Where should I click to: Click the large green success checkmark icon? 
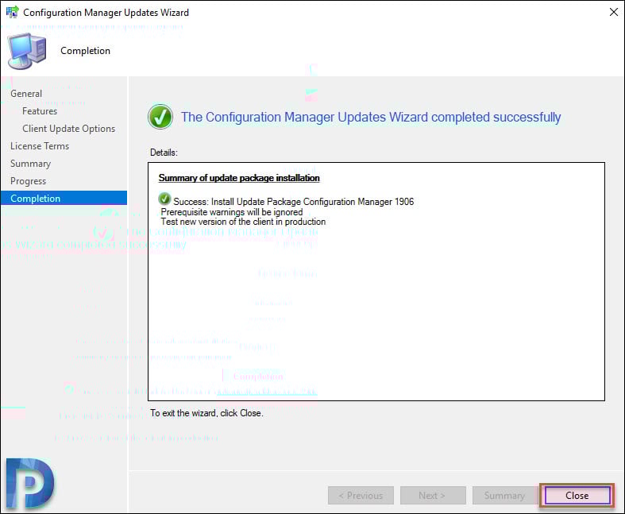coord(160,117)
